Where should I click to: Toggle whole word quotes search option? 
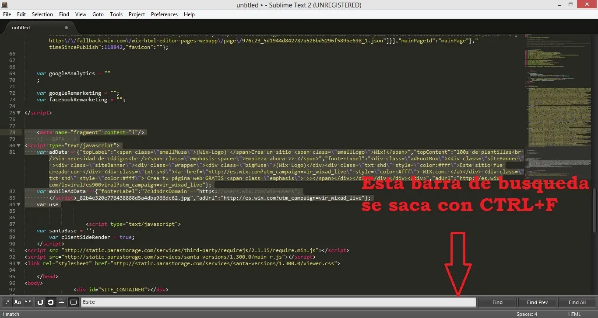pyautogui.click(x=28, y=302)
